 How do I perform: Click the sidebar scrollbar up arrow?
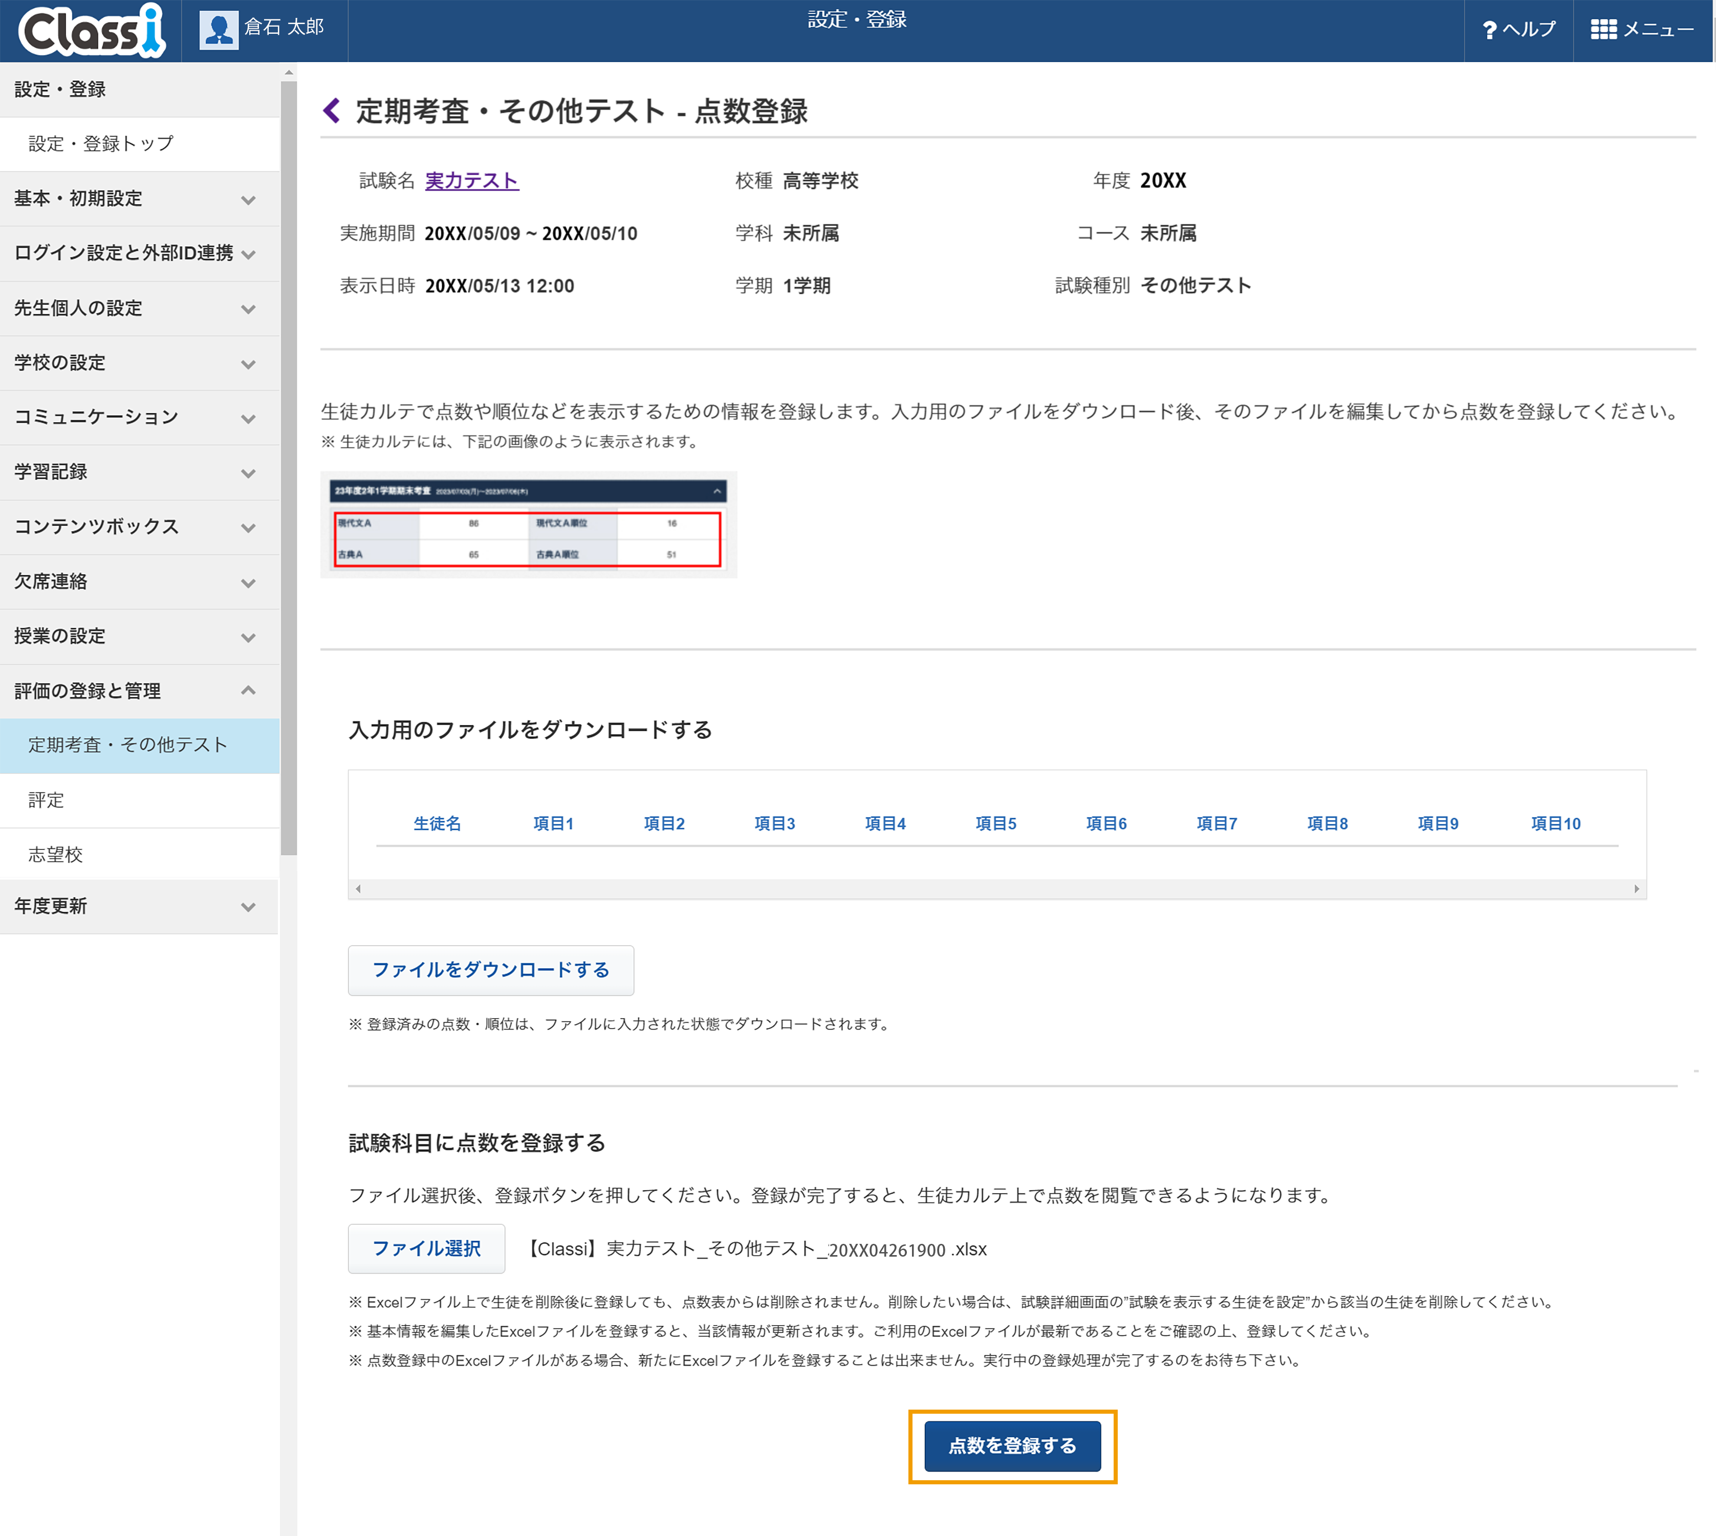pos(289,73)
